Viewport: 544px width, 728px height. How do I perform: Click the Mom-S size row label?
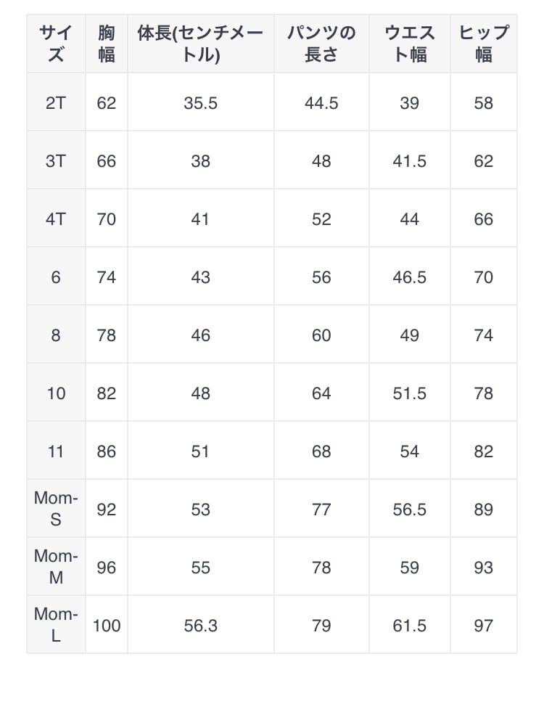(x=56, y=508)
